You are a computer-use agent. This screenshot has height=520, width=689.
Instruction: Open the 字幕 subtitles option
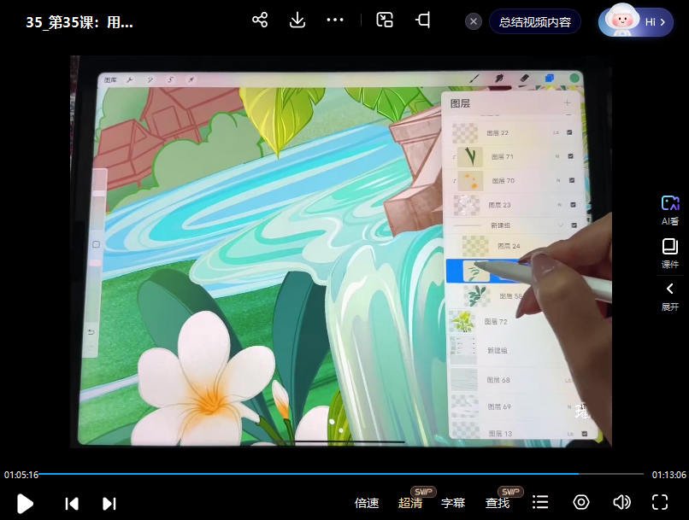[x=453, y=502]
